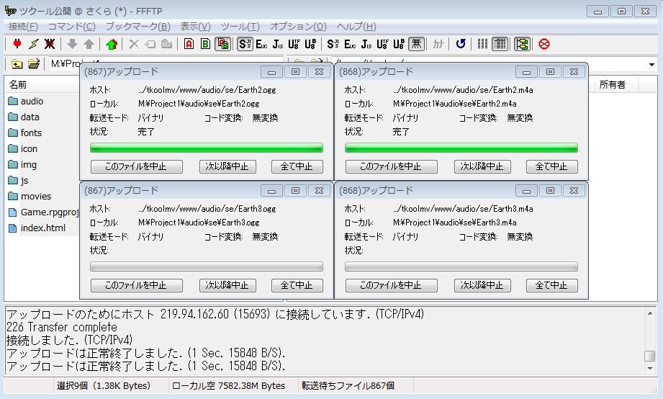Screen dimensions: 663x399
Task: Open the ツール(T) menu
Action: pyautogui.click(x=240, y=27)
